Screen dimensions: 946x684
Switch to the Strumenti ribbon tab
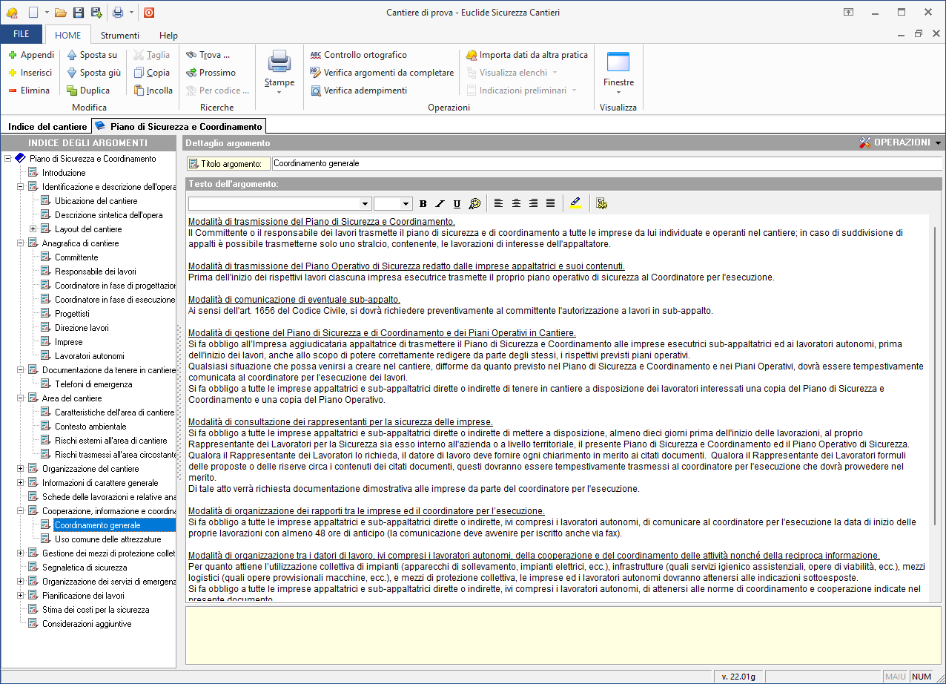(120, 35)
